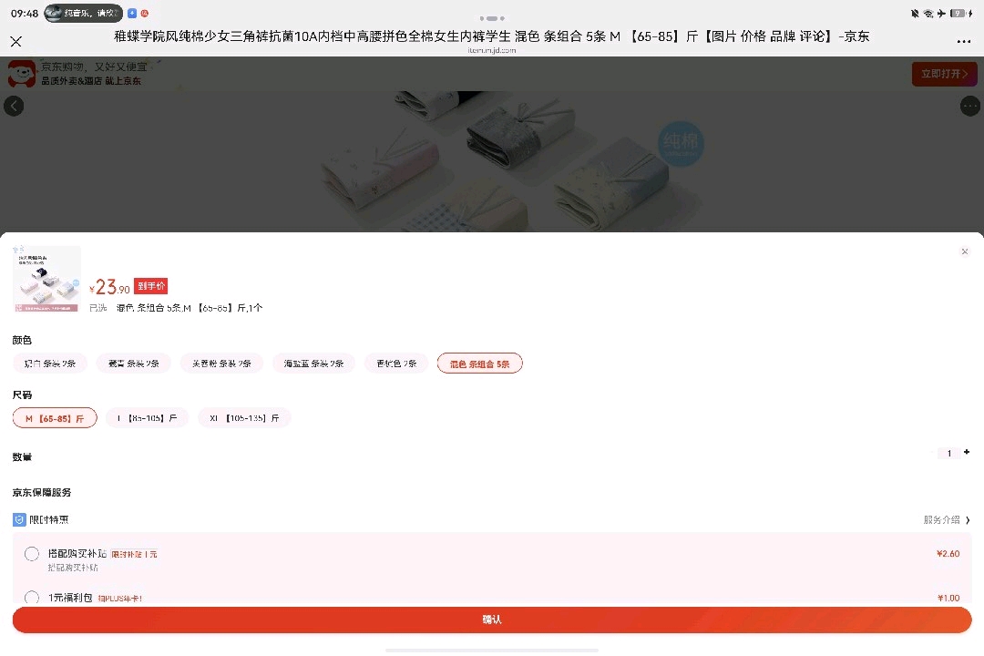984x656 pixels.
Task: Tap the muted bell status icon
Action: pos(915,13)
